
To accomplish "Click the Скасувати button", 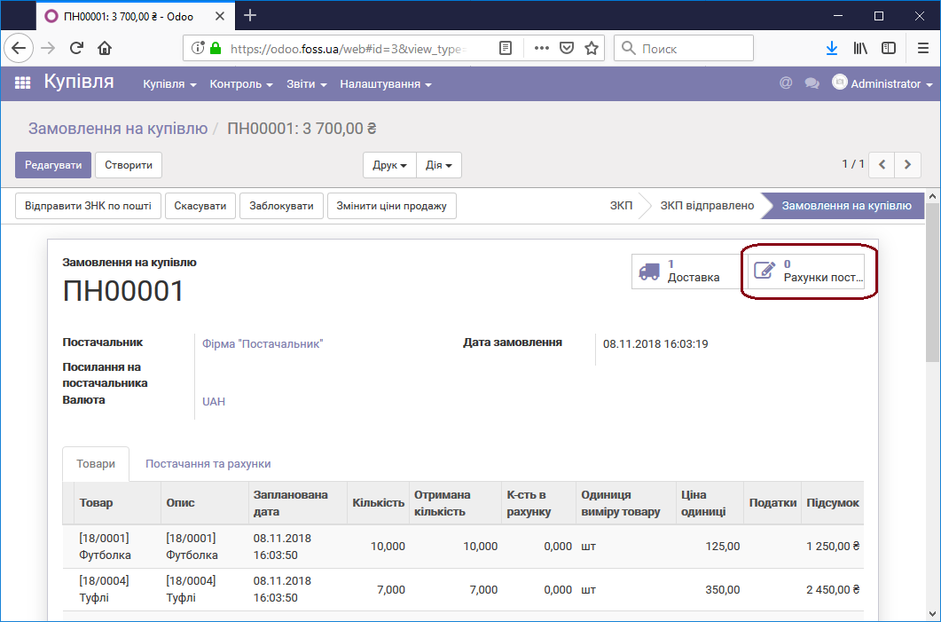I will (200, 206).
